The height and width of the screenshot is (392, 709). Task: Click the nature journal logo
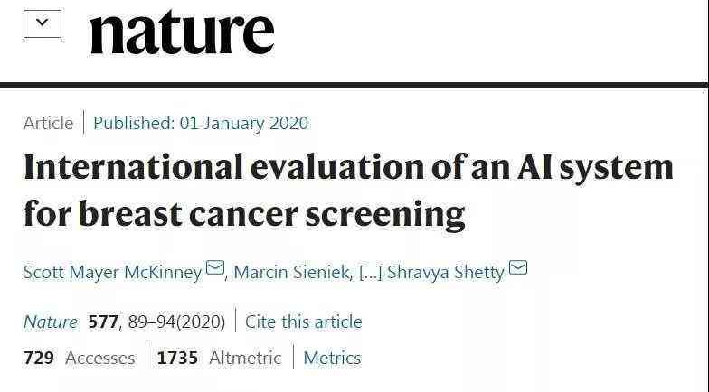click(x=183, y=33)
